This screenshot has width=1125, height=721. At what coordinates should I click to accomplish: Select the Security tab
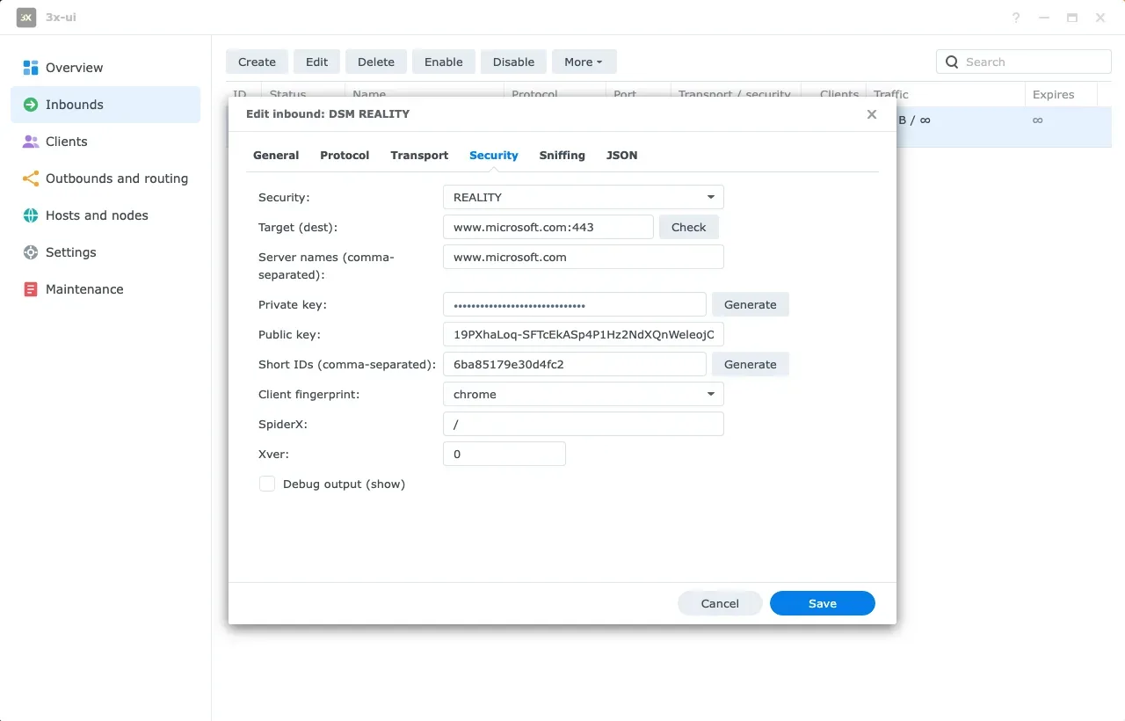[x=494, y=155]
